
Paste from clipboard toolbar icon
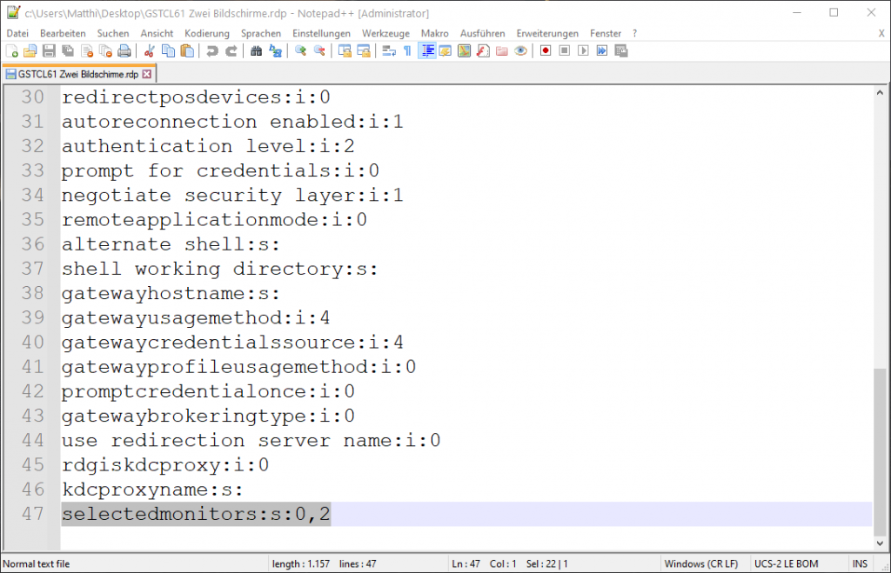click(187, 51)
